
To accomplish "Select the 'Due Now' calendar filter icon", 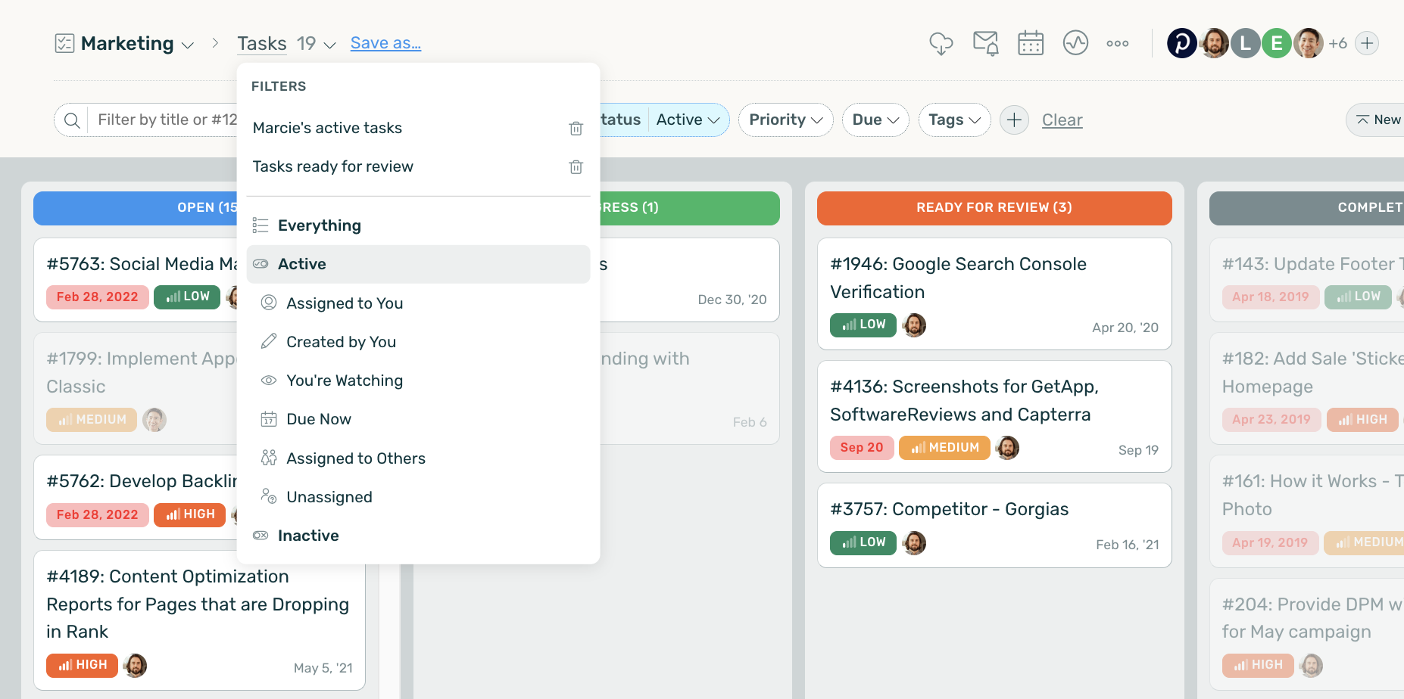I will [x=268, y=418].
